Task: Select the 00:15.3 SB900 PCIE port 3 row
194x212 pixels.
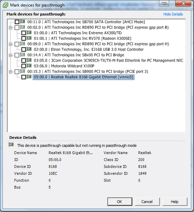Action: pyautogui.click(x=88, y=72)
